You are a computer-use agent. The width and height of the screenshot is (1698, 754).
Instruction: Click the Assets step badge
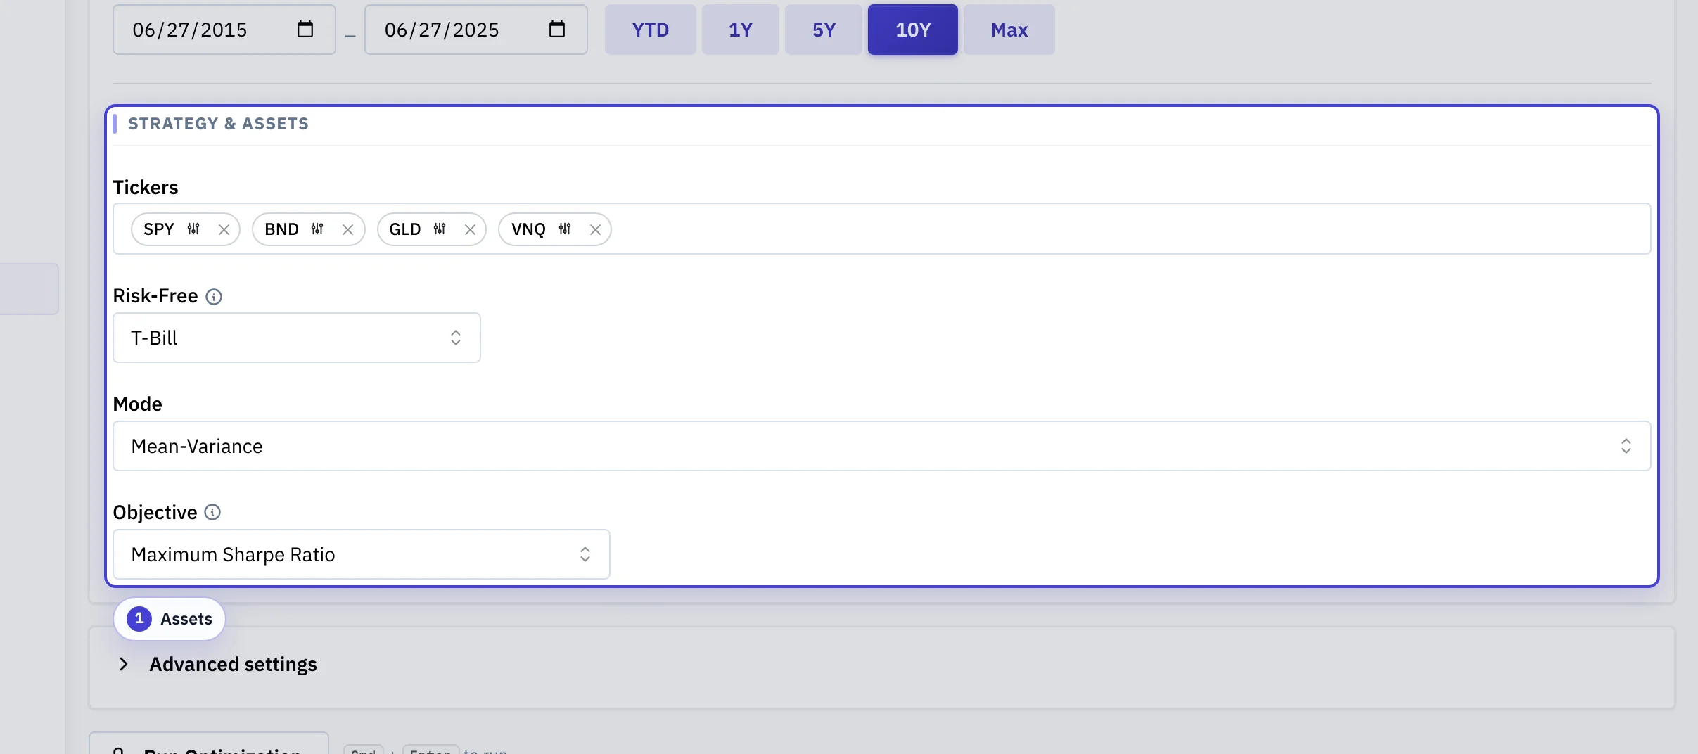pos(170,619)
